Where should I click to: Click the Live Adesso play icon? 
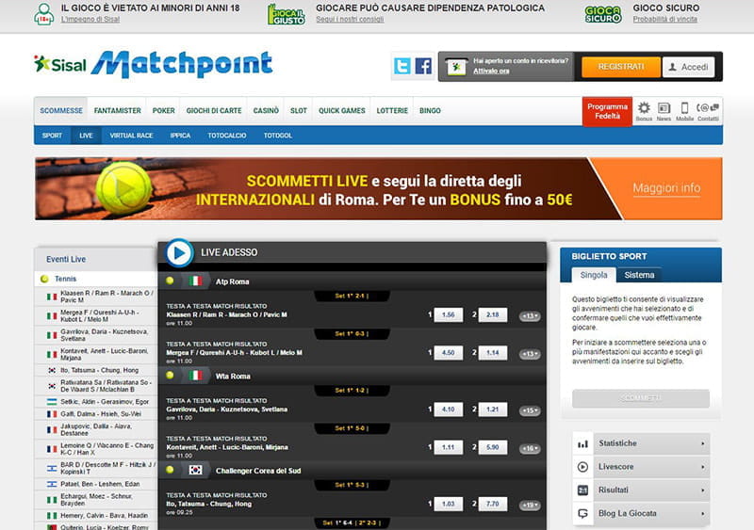click(x=179, y=252)
